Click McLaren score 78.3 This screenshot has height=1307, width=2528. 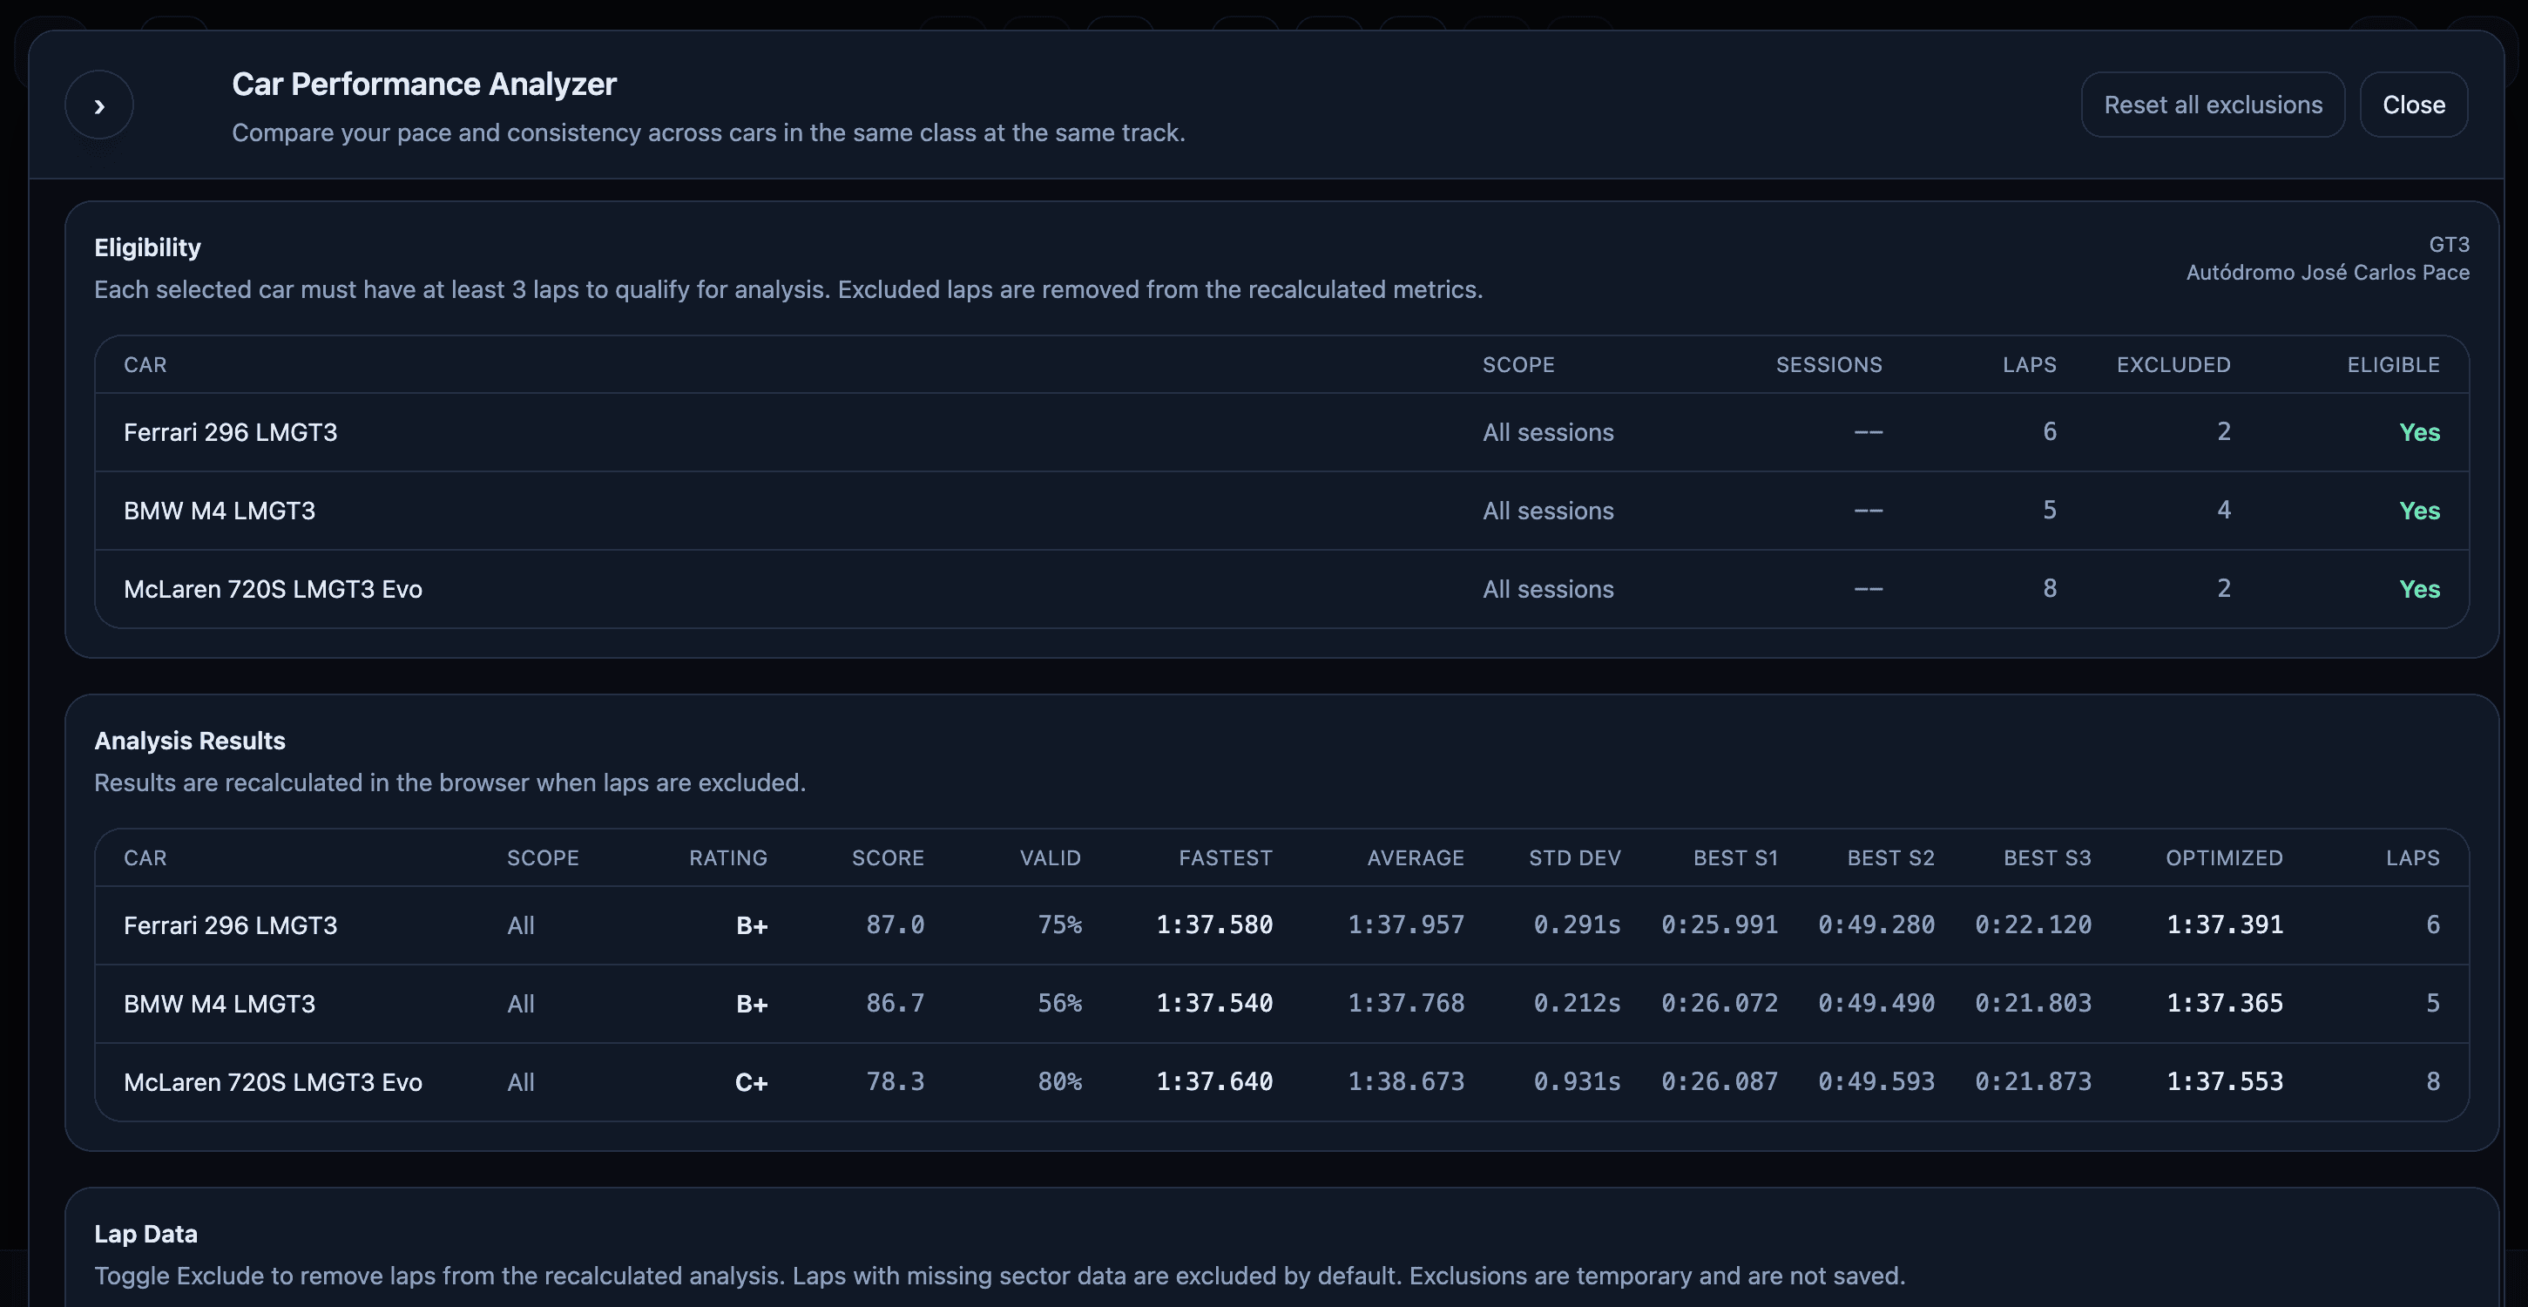[895, 1082]
